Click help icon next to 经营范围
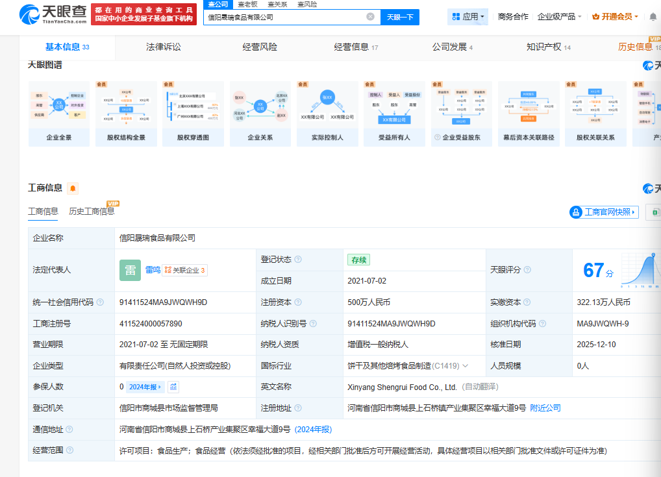Screen dimensions: 661x477 point(69,450)
